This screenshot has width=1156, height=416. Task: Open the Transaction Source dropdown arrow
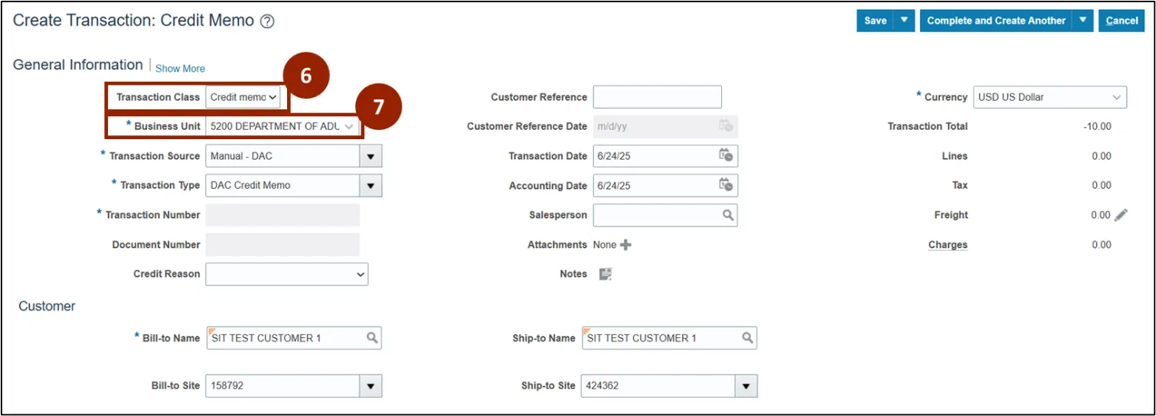[371, 156]
